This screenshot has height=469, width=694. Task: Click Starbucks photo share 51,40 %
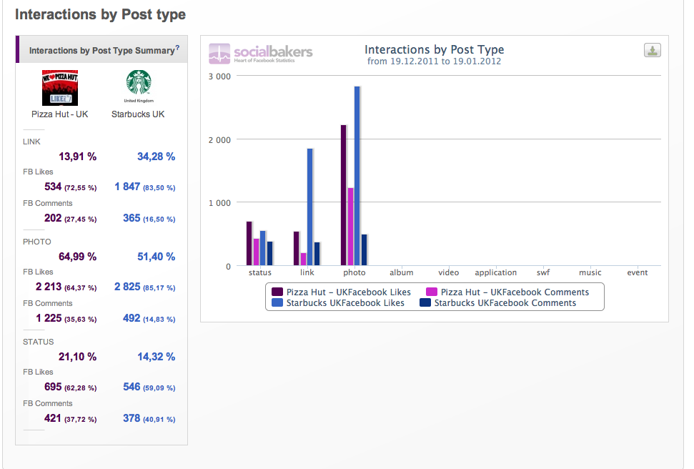[x=157, y=257]
